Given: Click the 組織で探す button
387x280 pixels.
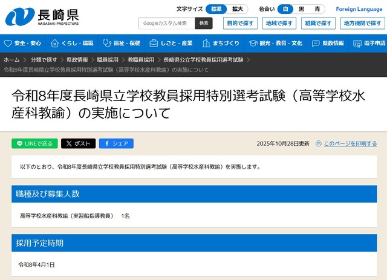Looking at the screenshot, I should (318, 23).
